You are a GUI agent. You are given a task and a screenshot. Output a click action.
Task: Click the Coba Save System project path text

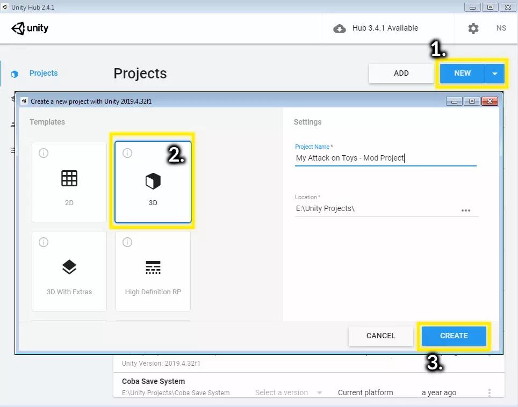pos(176,393)
